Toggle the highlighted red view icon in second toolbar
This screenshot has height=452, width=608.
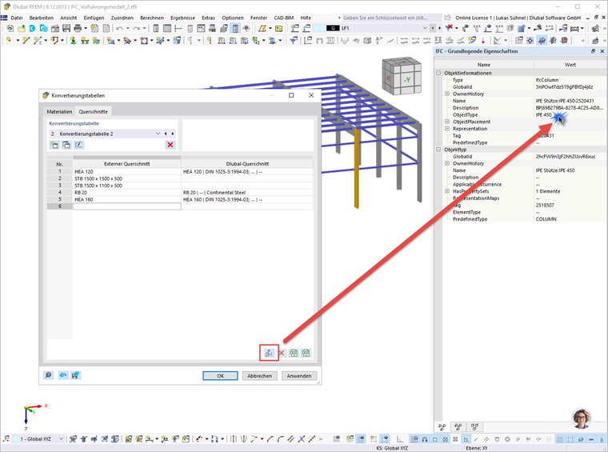click(x=542, y=40)
